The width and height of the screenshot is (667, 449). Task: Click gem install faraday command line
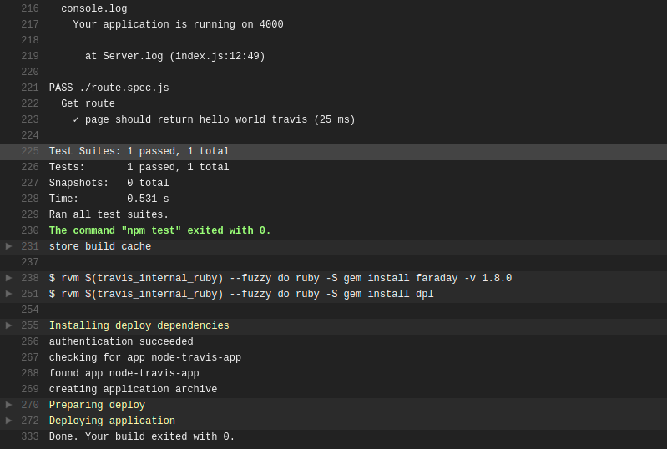tap(280, 278)
